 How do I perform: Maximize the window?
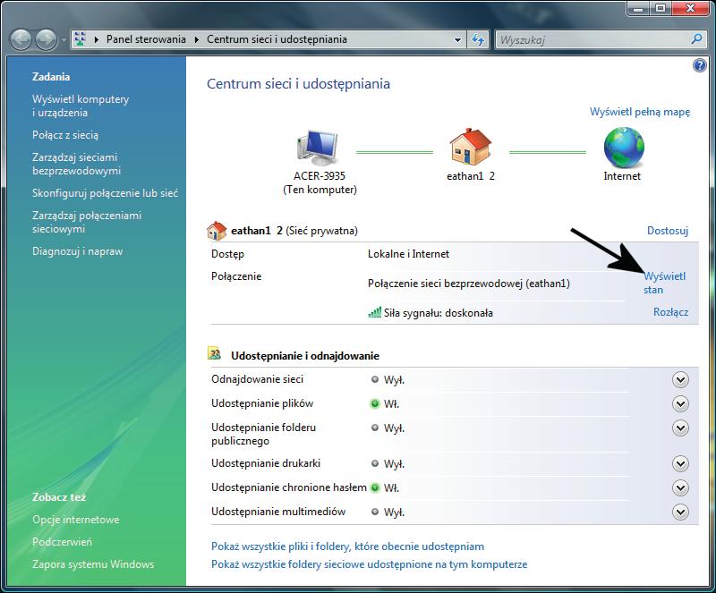coord(661,9)
